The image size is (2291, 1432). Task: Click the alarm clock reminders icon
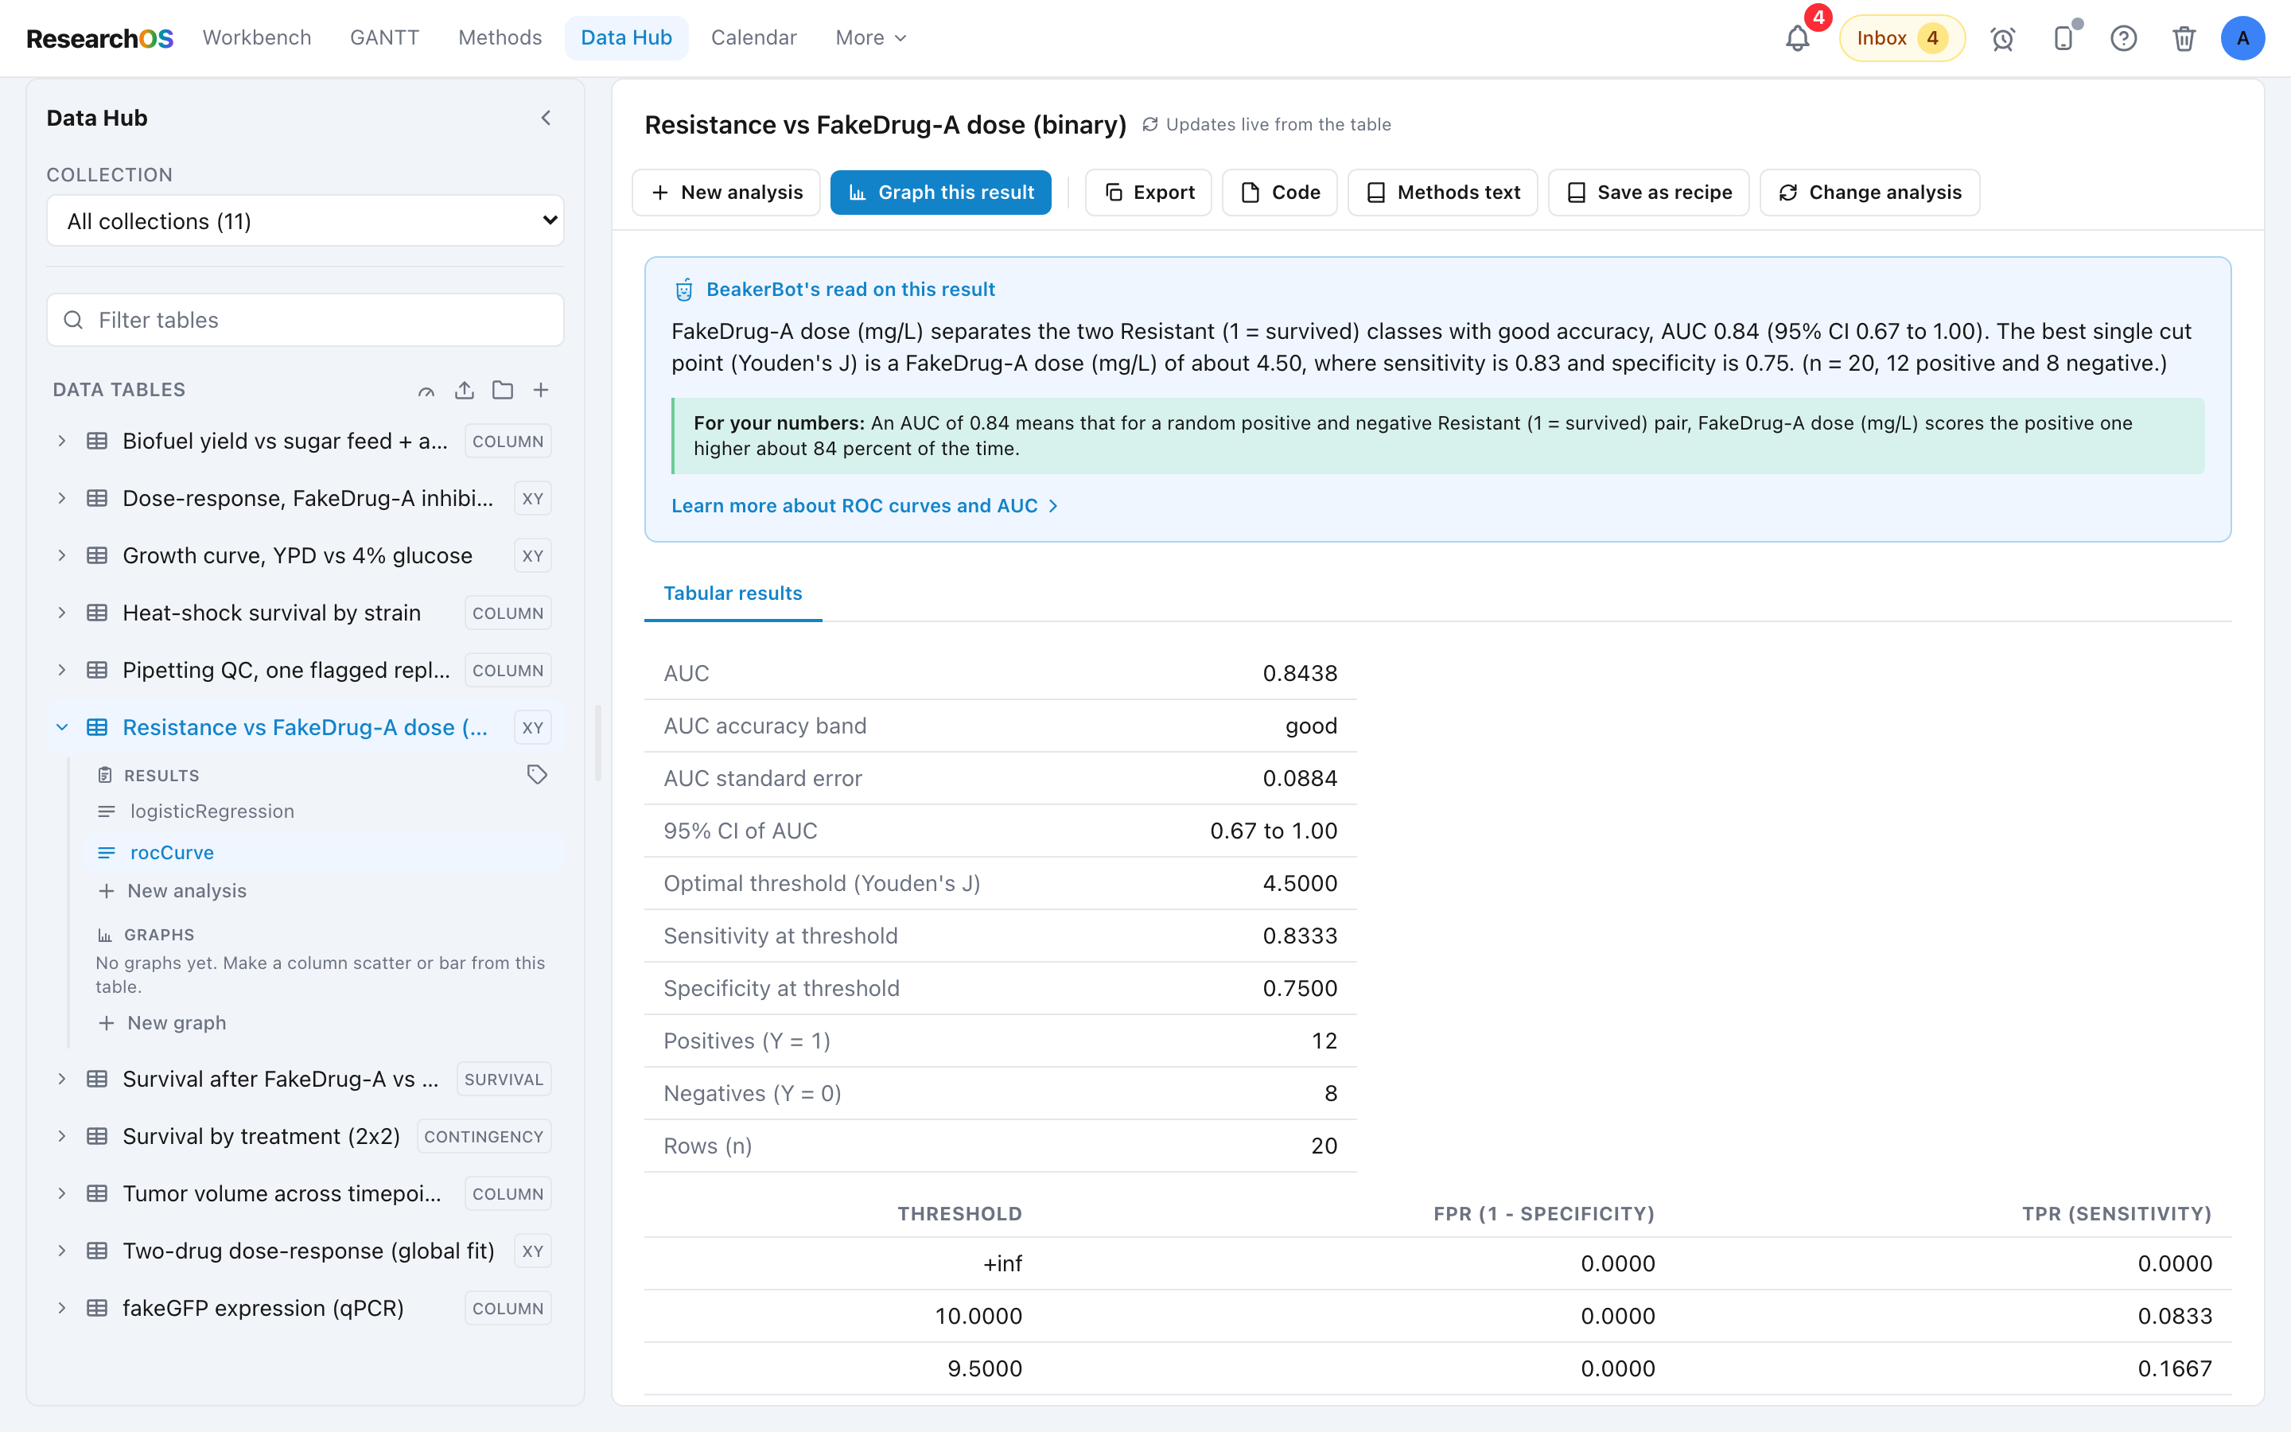tap(2002, 38)
